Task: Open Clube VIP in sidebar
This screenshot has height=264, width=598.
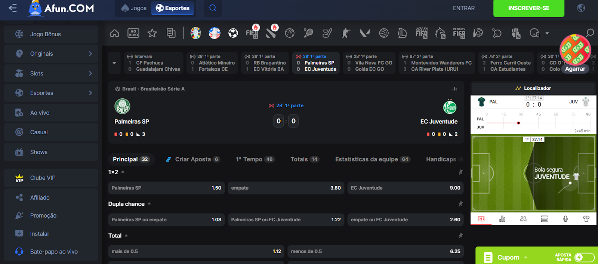Action: click(51, 178)
